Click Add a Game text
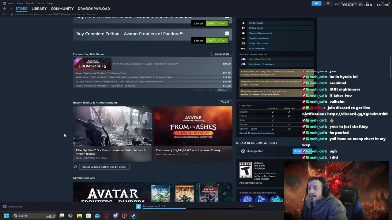 click(x=15, y=207)
